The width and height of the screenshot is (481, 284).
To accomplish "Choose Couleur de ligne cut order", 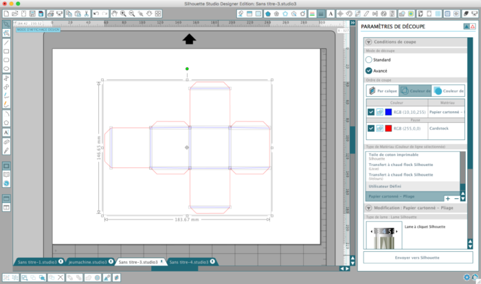I will (415, 91).
